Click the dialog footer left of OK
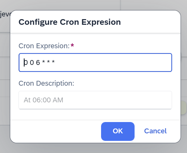 [x=54, y=131]
